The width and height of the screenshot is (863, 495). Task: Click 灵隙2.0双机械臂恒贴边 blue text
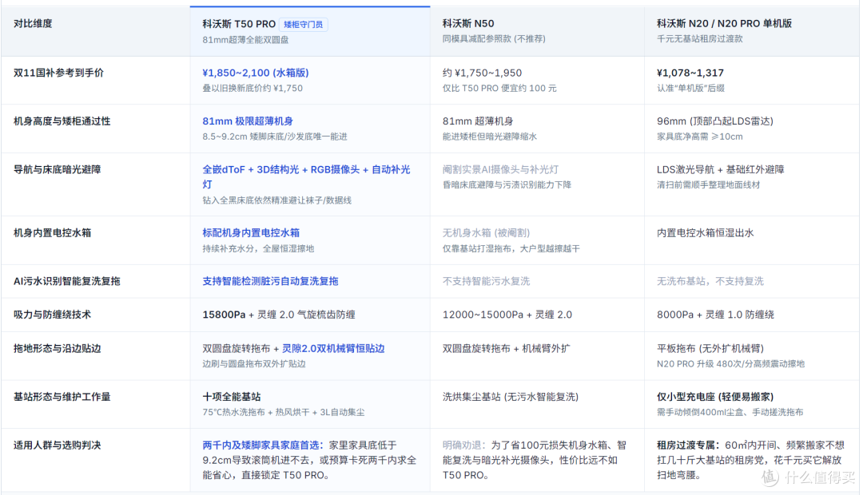pyautogui.click(x=333, y=348)
